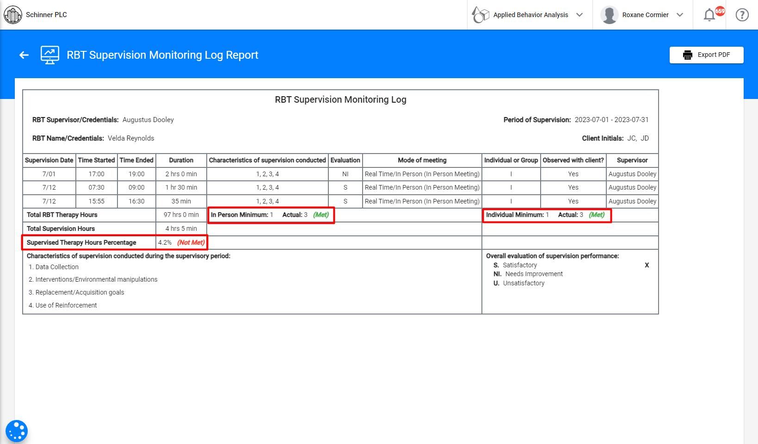The width and height of the screenshot is (758, 444).
Task: Click the X mark beside Satisfactory
Action: pos(647,265)
